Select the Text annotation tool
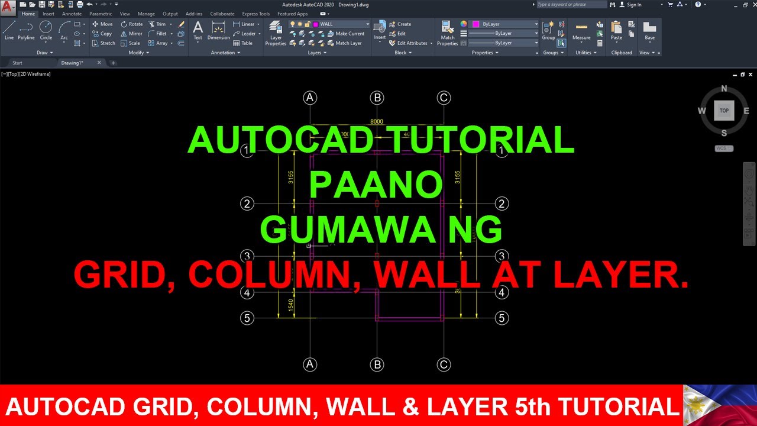 point(198,31)
